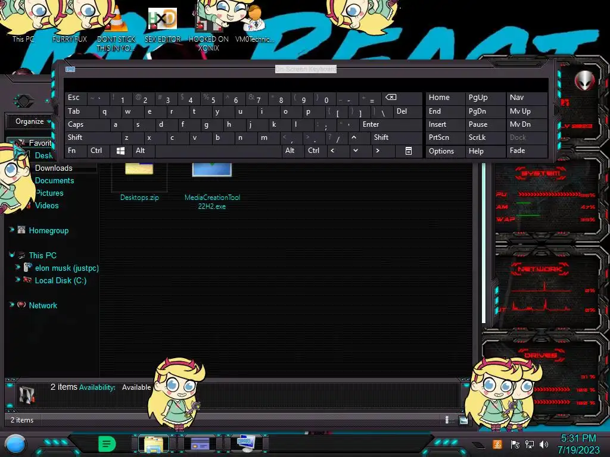Click the Alienware alien head icon
Image resolution: width=610 pixels, height=457 pixels.
[x=584, y=80]
